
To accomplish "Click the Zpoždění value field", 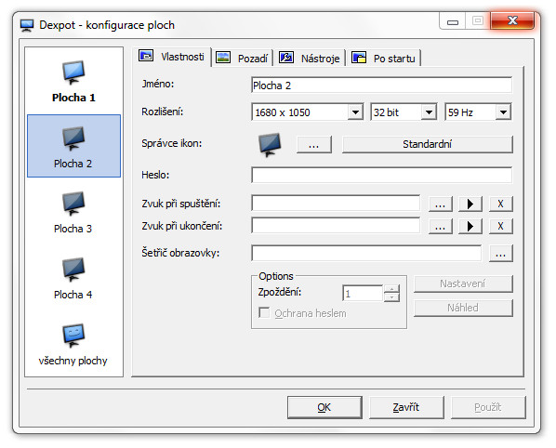I will (x=363, y=294).
